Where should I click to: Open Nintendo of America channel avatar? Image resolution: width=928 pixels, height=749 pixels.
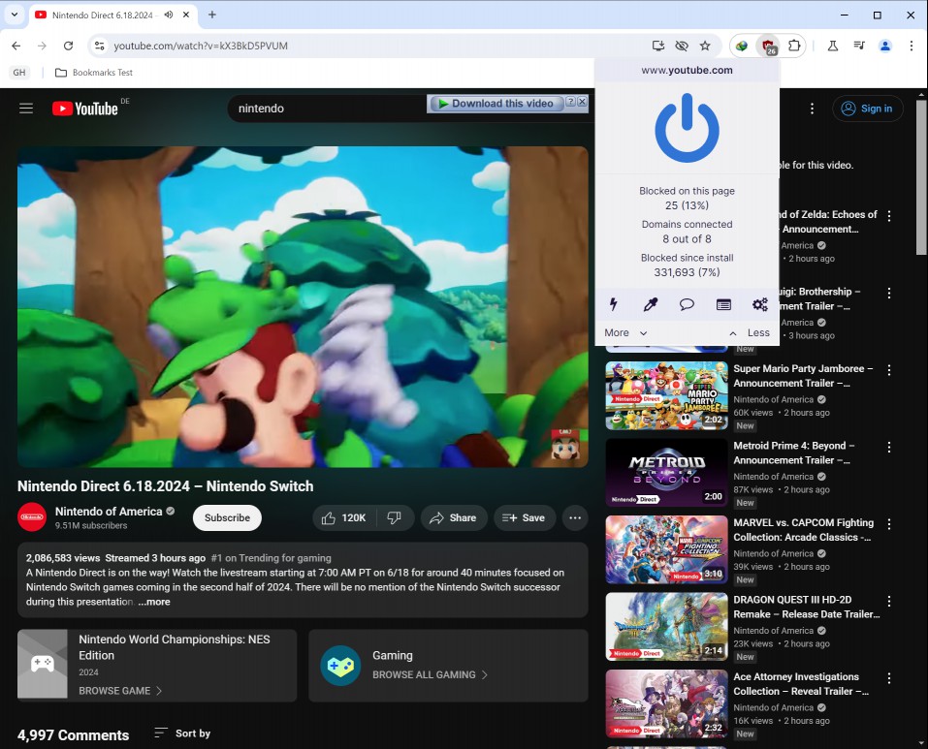pyautogui.click(x=32, y=517)
